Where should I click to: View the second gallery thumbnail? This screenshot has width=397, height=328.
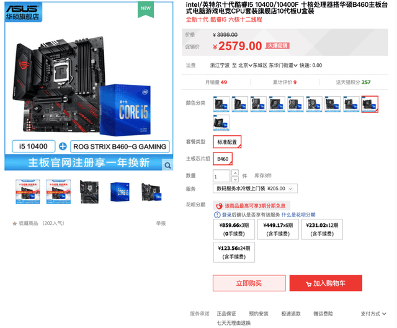[58, 192]
